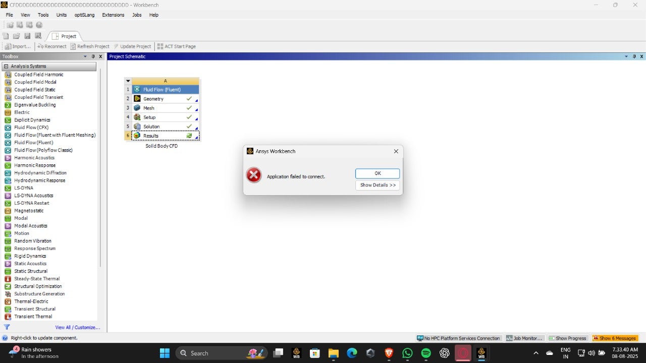This screenshot has height=363, width=646.
Task: Click the Structural Optimization icon
Action: (x=8, y=286)
